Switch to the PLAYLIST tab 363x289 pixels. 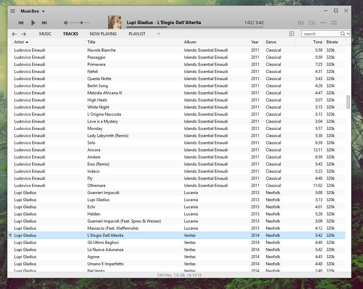pyautogui.click(x=137, y=34)
